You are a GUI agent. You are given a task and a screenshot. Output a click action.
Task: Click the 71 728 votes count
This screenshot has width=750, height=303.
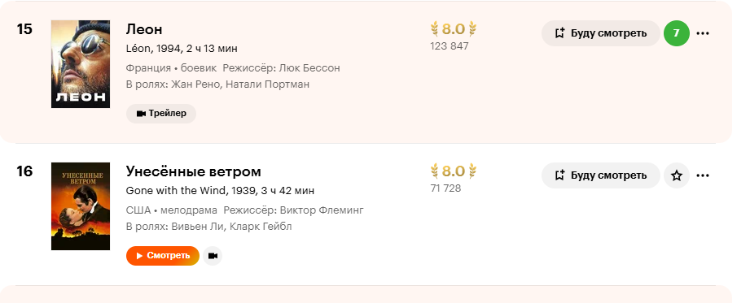(x=445, y=188)
